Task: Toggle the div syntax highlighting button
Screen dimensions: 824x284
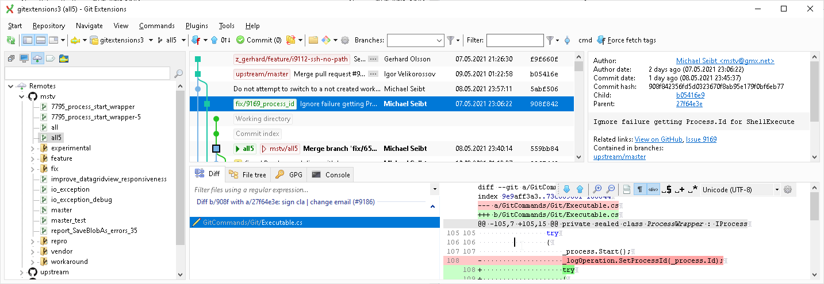Action: click(653, 189)
